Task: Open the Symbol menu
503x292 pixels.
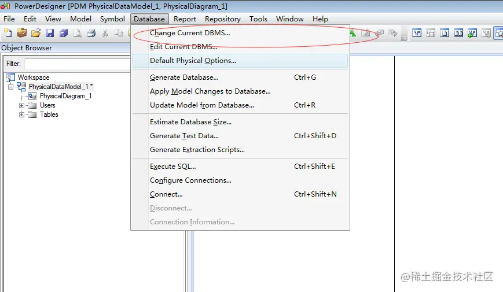Action: click(x=112, y=19)
